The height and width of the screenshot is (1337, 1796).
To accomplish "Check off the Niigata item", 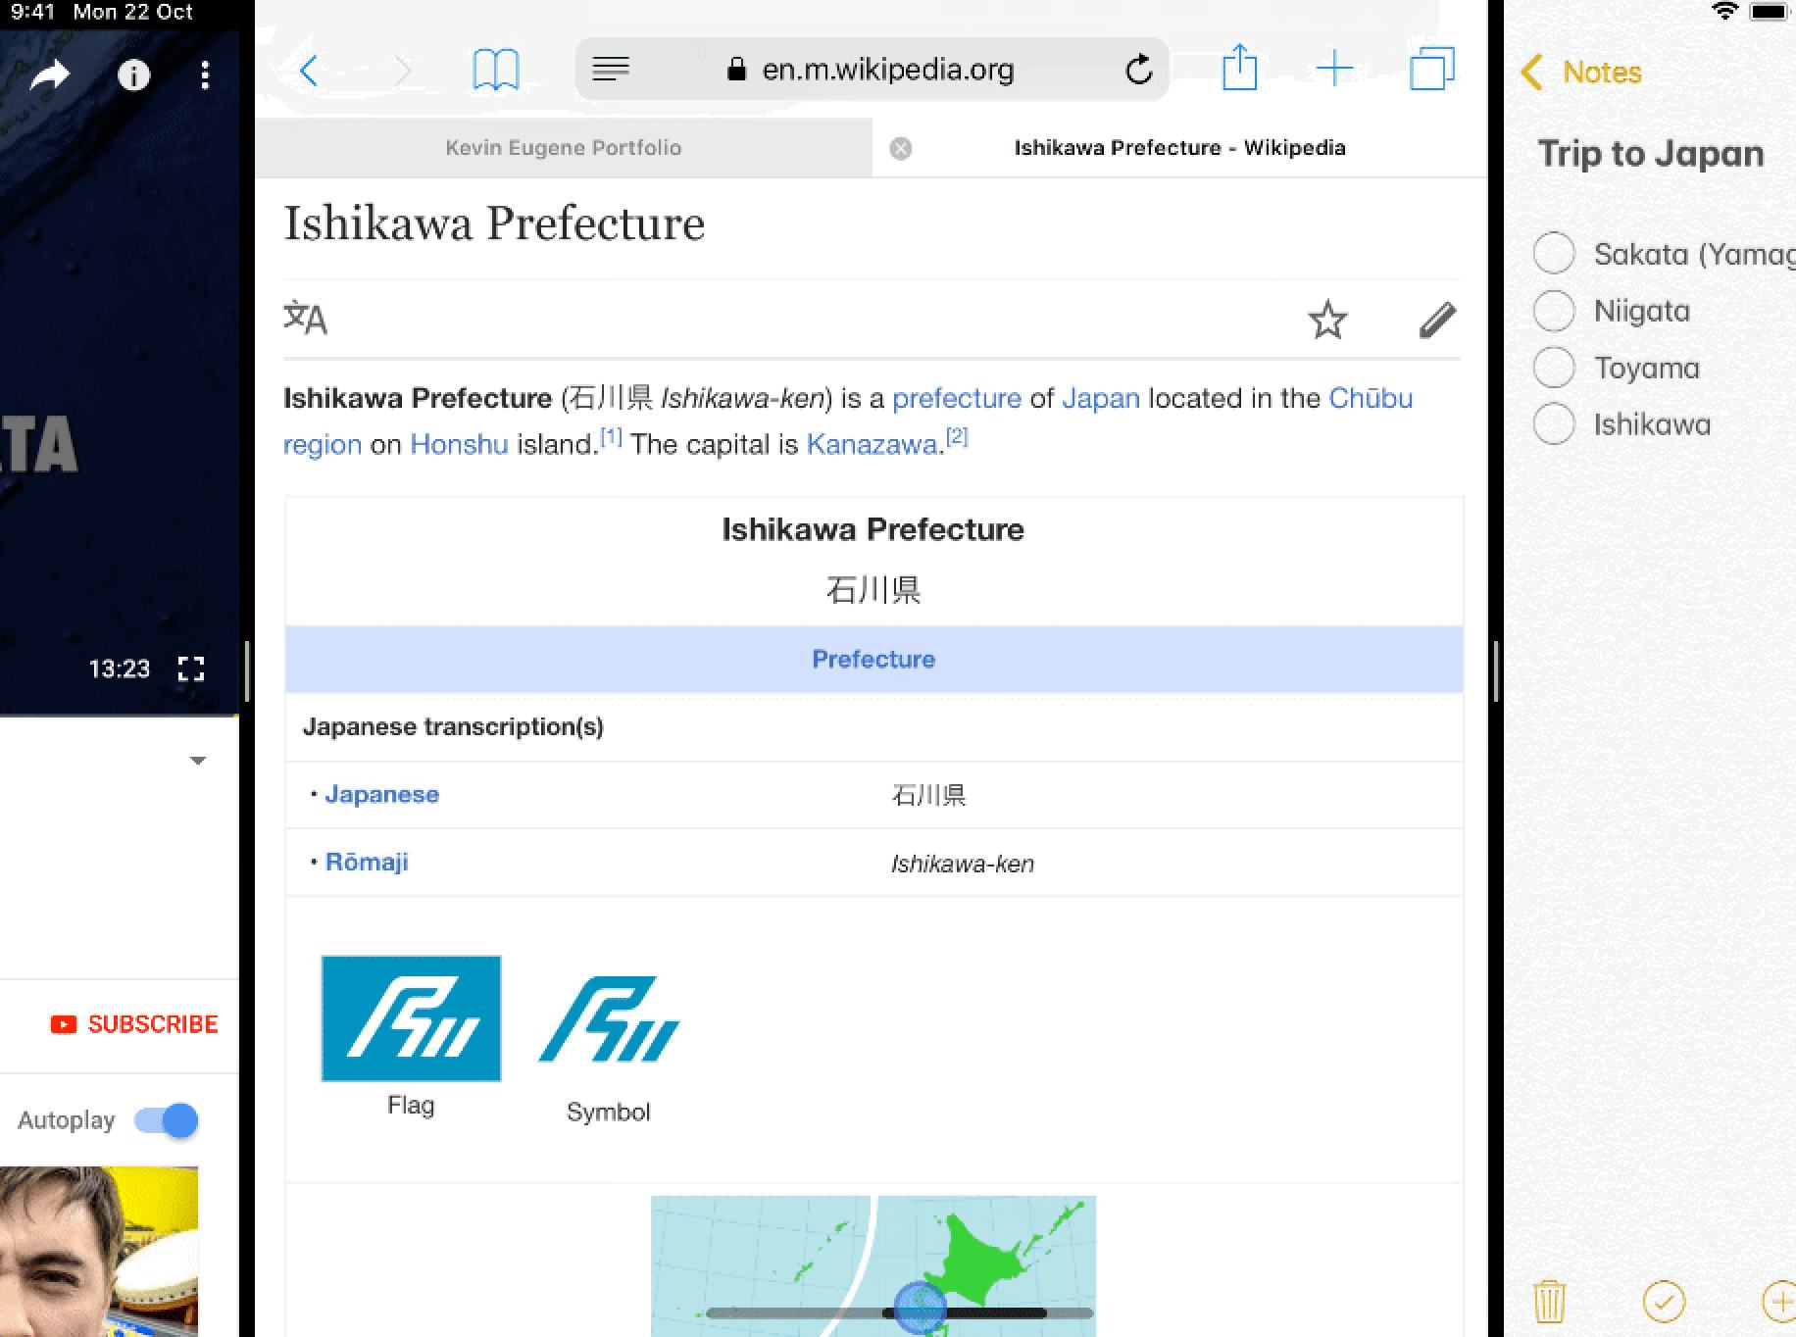I will click(1554, 311).
